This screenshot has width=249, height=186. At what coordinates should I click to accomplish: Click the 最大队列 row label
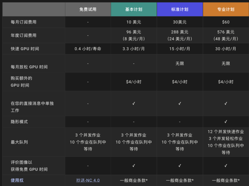pyautogui.click(x=19, y=142)
